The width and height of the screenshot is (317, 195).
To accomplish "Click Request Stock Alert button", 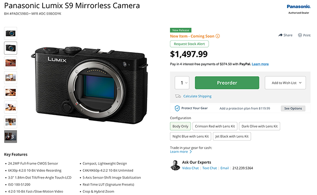I will tap(189, 44).
